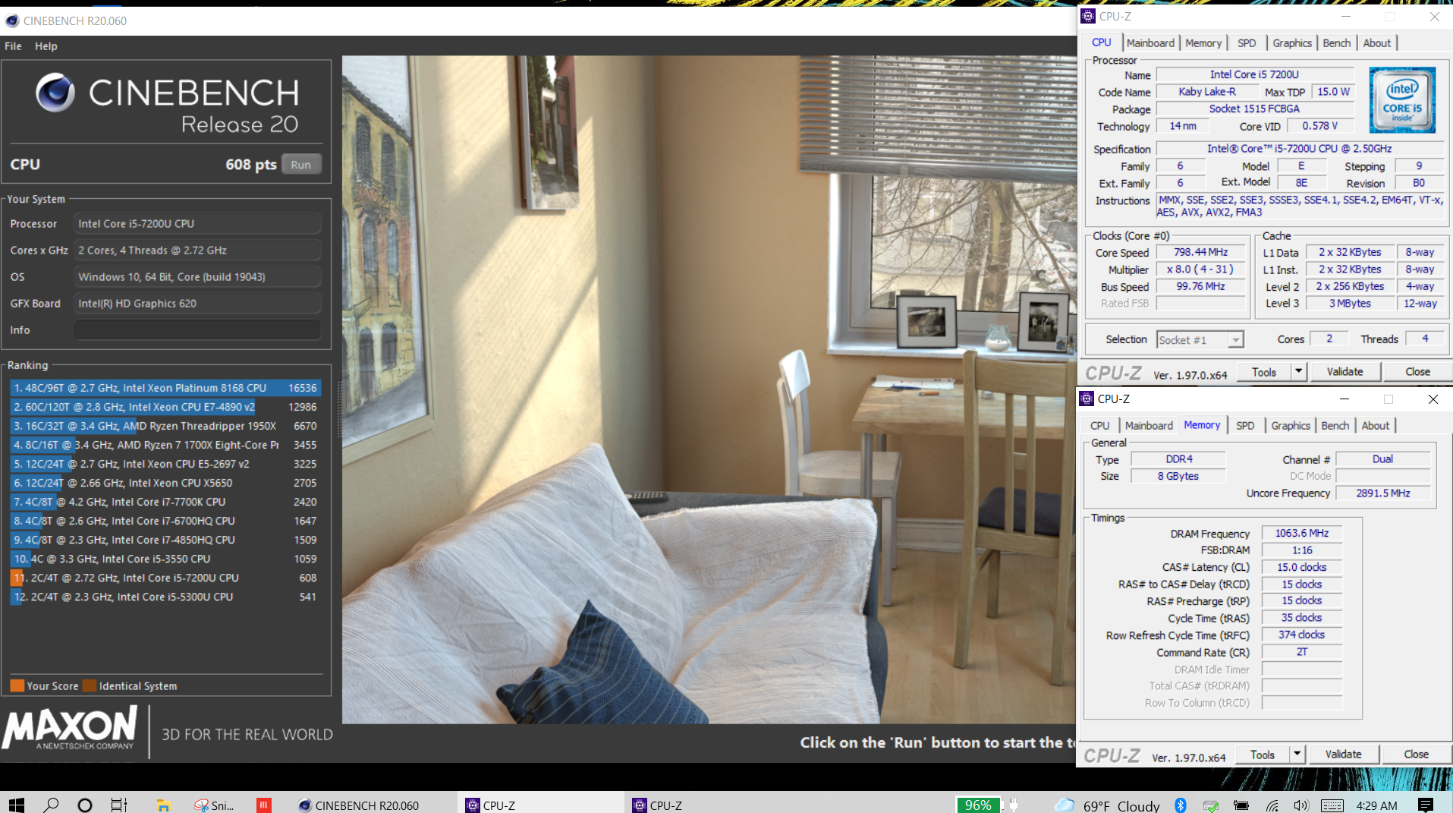
Task: Switch to About tab in upper CPU-Z
Action: (1377, 43)
